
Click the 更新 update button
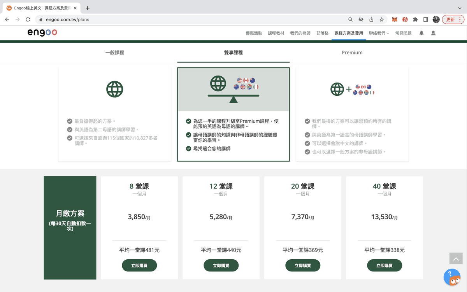453,19
